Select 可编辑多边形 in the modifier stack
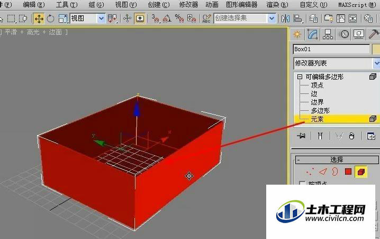 tap(324, 77)
